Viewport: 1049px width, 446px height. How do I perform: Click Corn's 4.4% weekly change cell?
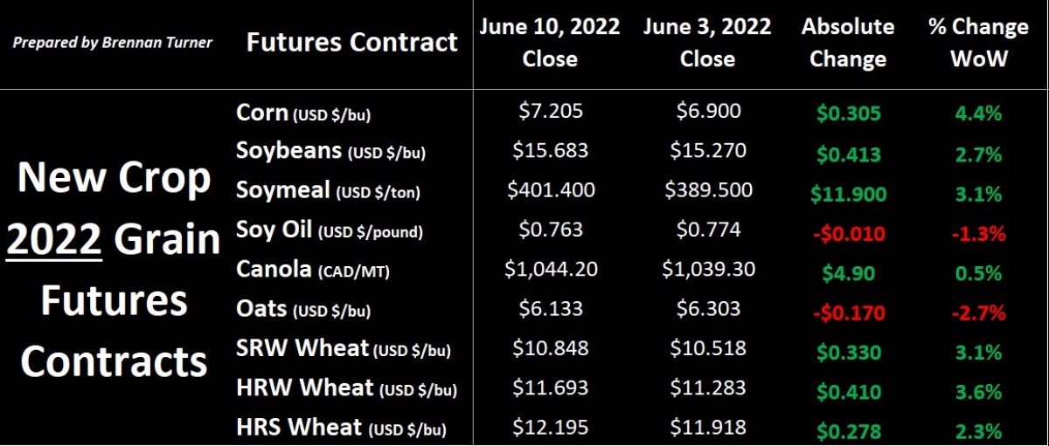tap(978, 113)
